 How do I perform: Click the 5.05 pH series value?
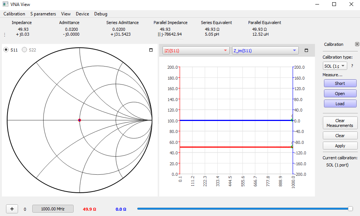tap(212, 34)
